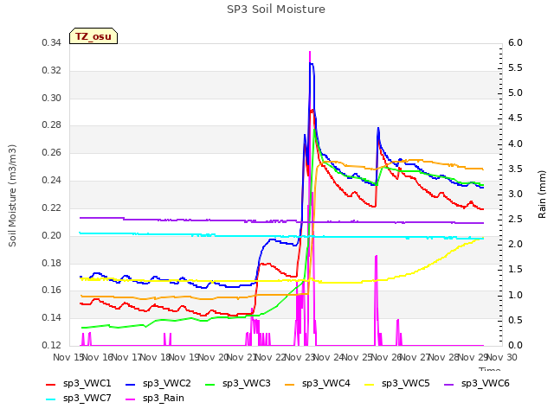This screenshot has height=415, width=554.
Task: Click the 0.30 left axis value
Action: 52,98
